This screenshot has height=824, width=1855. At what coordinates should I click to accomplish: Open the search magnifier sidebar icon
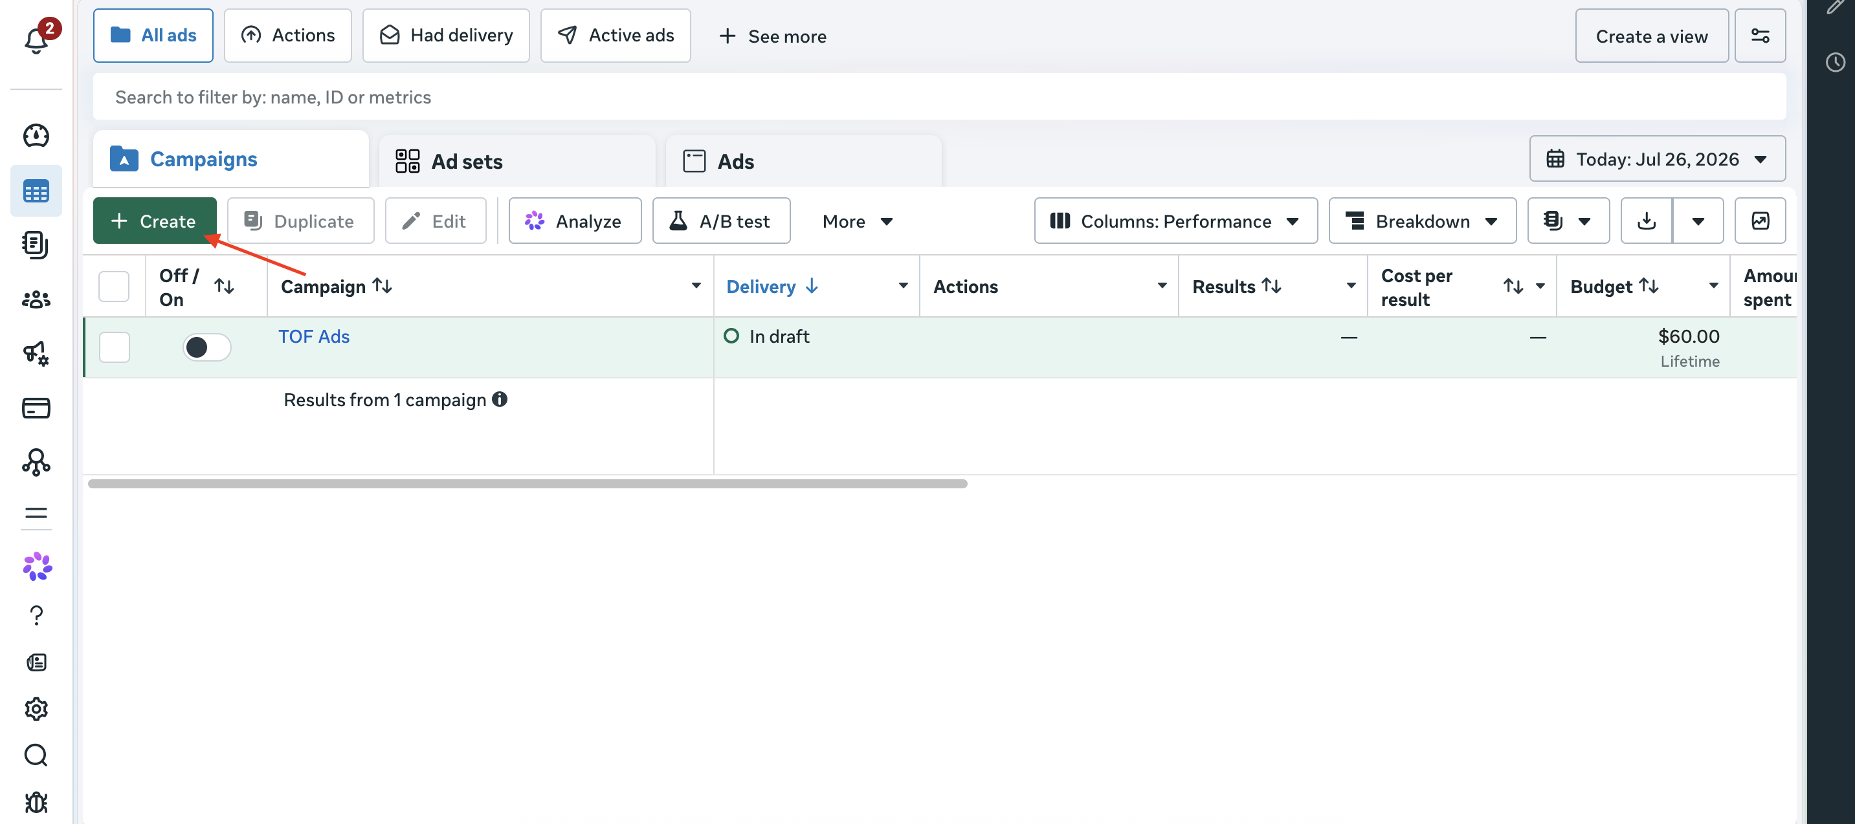[x=36, y=755]
